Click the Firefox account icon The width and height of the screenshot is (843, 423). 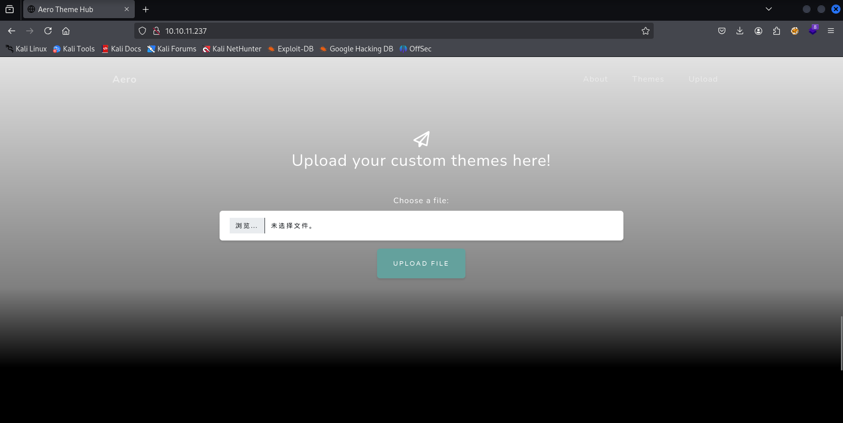758,31
